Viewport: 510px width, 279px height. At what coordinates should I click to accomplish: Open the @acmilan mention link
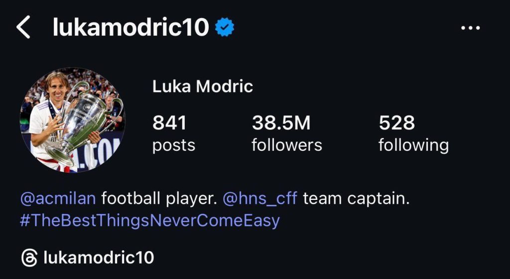(58, 199)
